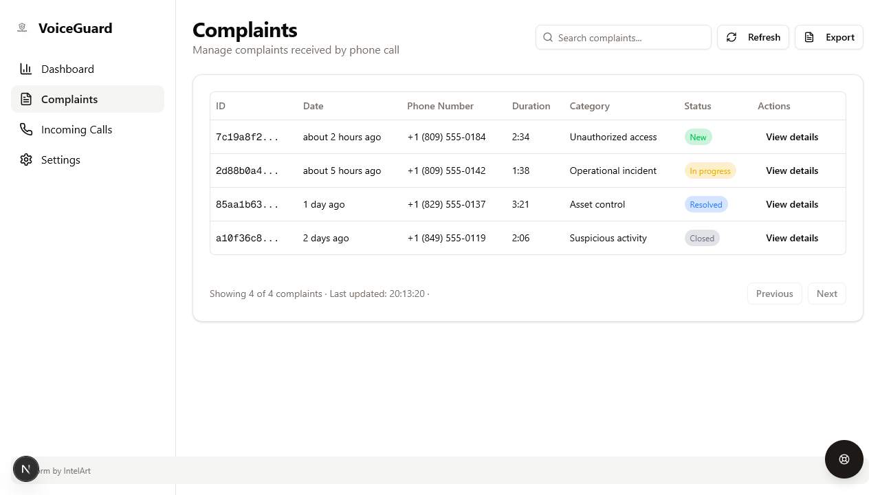The height and width of the screenshot is (495, 880).
Task: Click phone number +1 (809) 555-0142
Action: pyautogui.click(x=446, y=170)
